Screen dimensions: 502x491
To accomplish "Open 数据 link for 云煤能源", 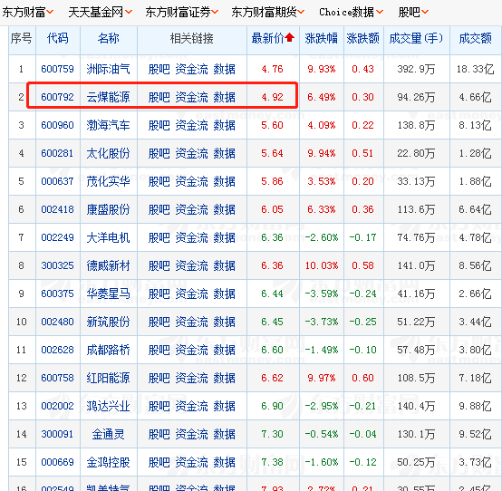I will coord(224,97).
